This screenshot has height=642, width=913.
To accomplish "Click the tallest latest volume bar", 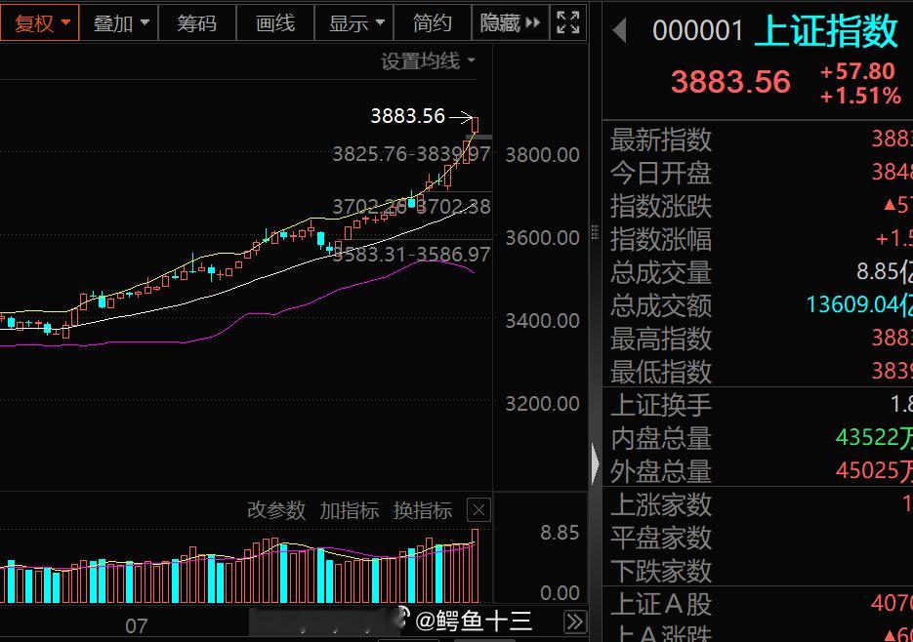I will coord(476,566).
